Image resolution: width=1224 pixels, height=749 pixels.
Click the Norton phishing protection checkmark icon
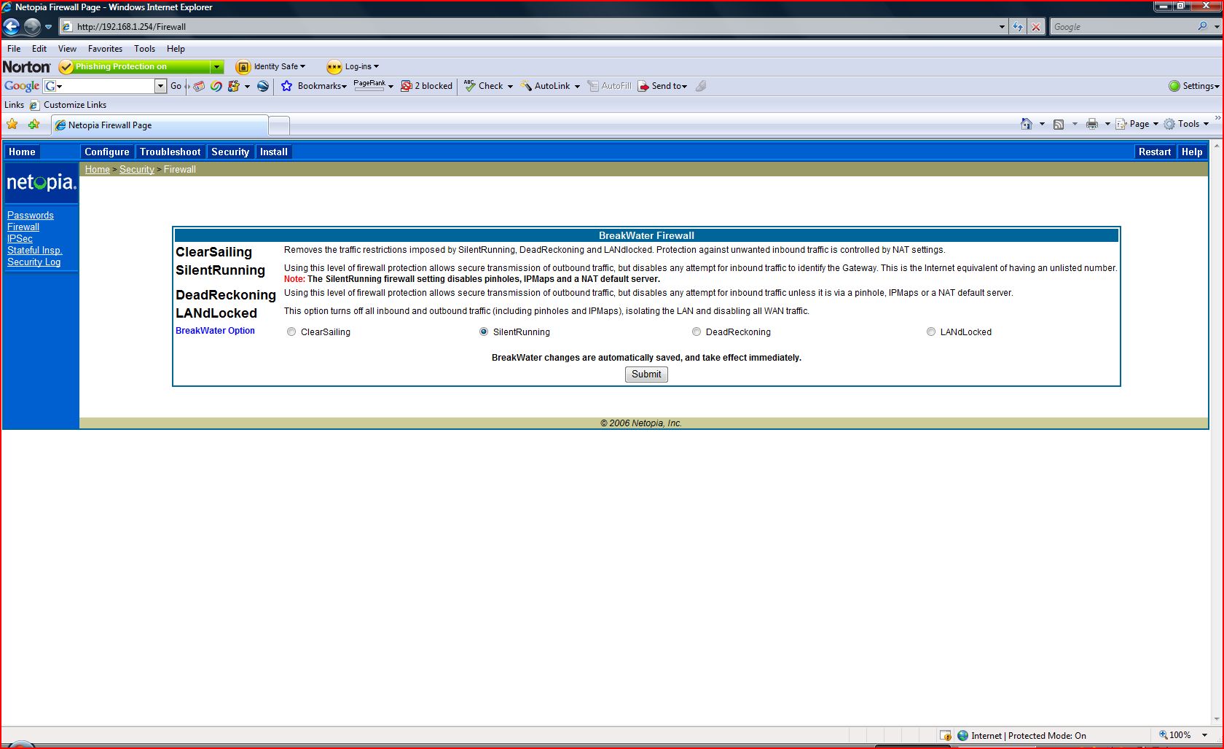tap(66, 67)
